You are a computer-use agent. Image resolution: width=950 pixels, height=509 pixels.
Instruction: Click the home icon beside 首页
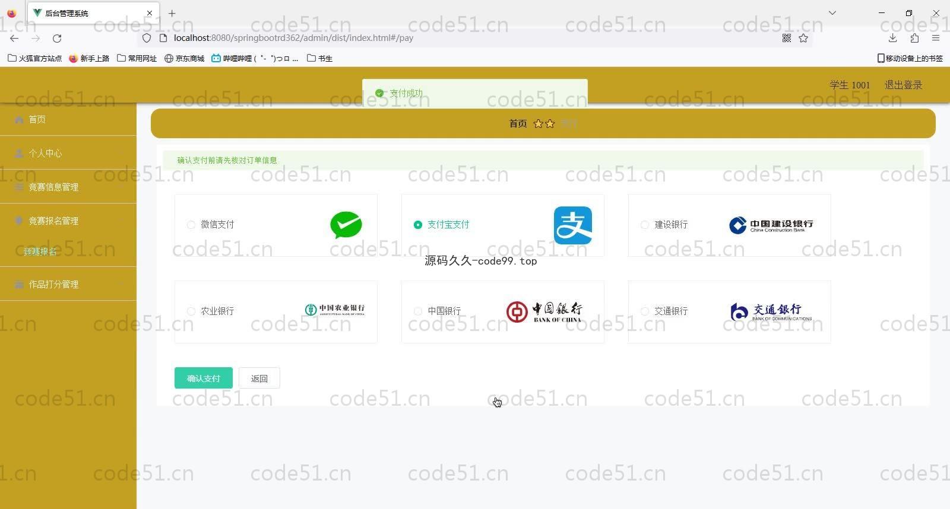click(x=19, y=119)
